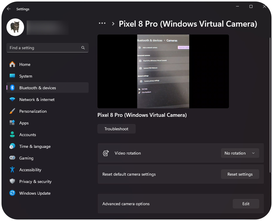Click the blurred user account name

point(48,28)
